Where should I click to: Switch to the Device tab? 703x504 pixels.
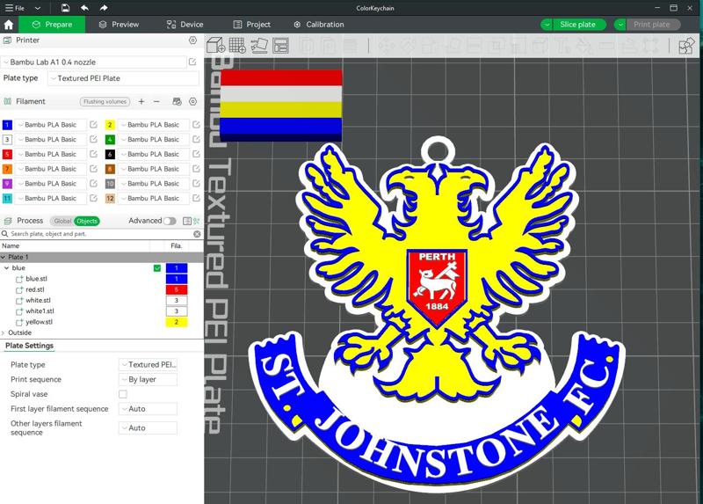185,25
